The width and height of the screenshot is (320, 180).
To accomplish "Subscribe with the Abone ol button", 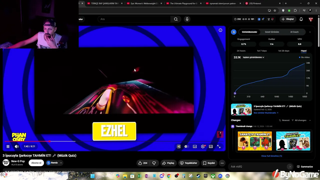I will [x=36, y=163].
